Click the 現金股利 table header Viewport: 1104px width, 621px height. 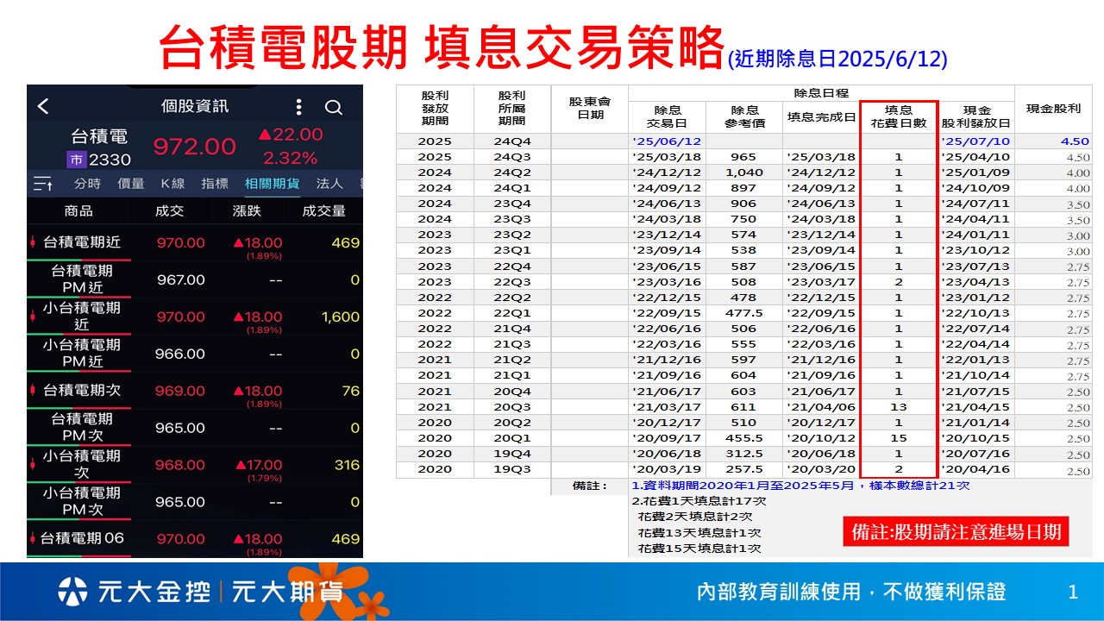point(1053,109)
